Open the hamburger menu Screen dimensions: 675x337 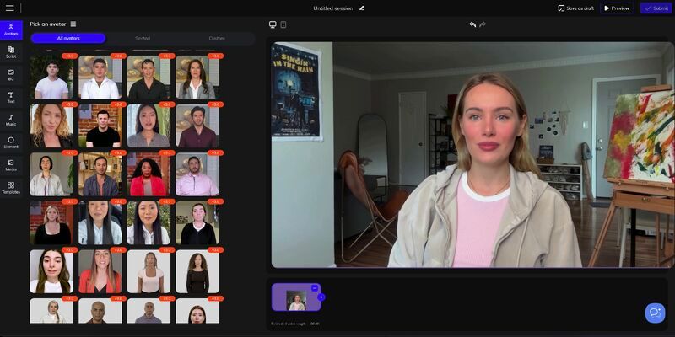tap(10, 8)
